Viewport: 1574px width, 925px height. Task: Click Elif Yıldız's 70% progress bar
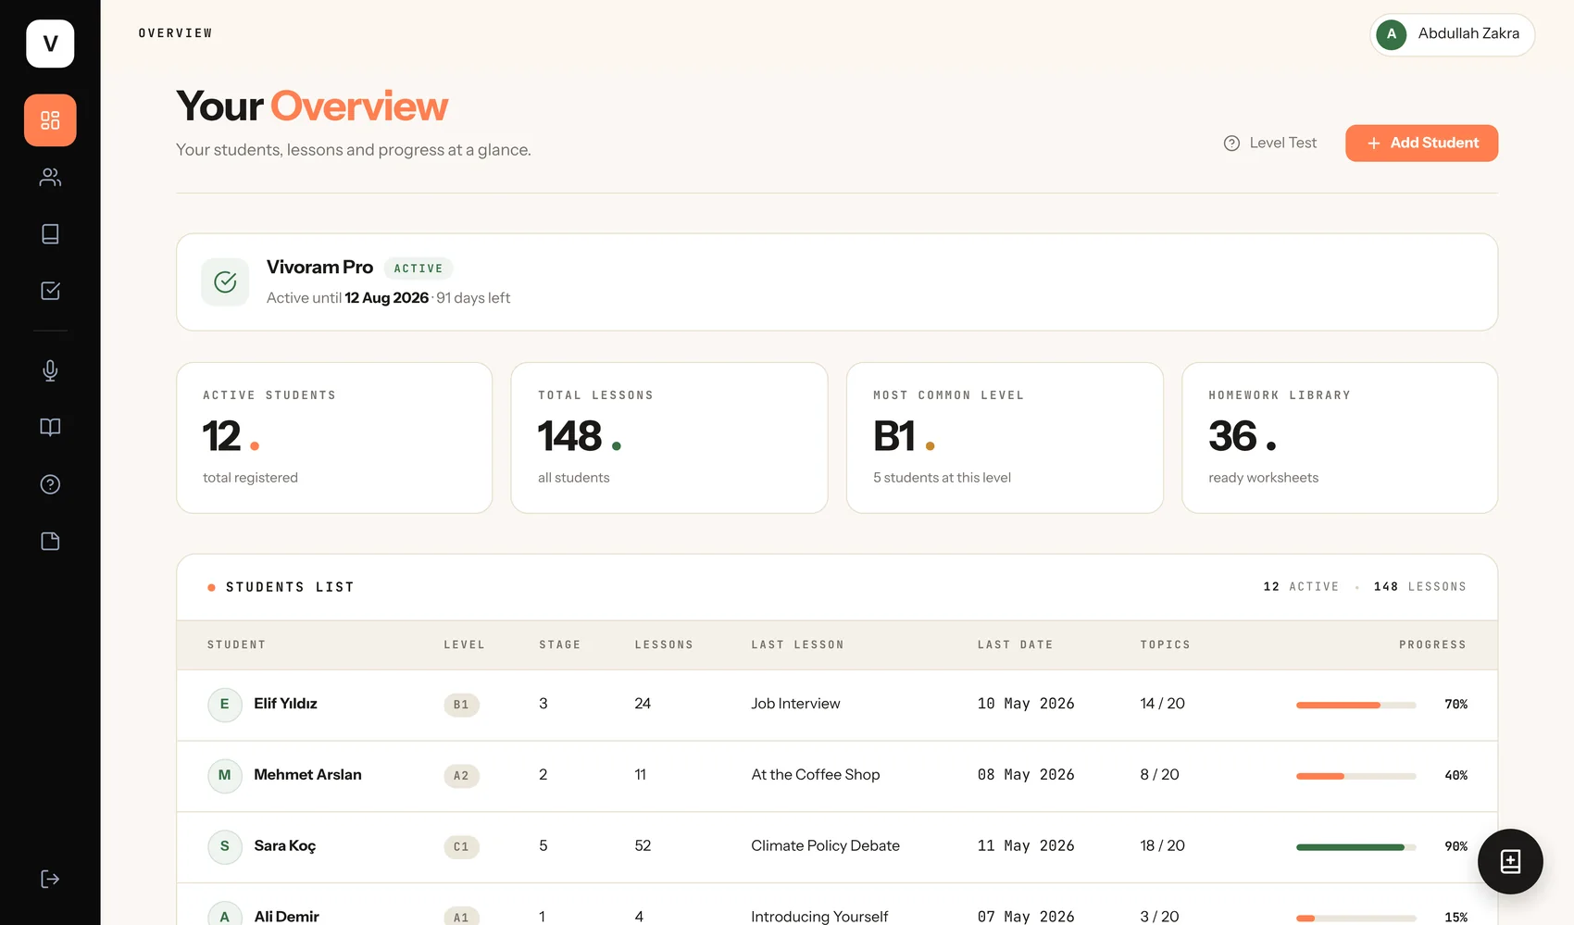tap(1355, 706)
